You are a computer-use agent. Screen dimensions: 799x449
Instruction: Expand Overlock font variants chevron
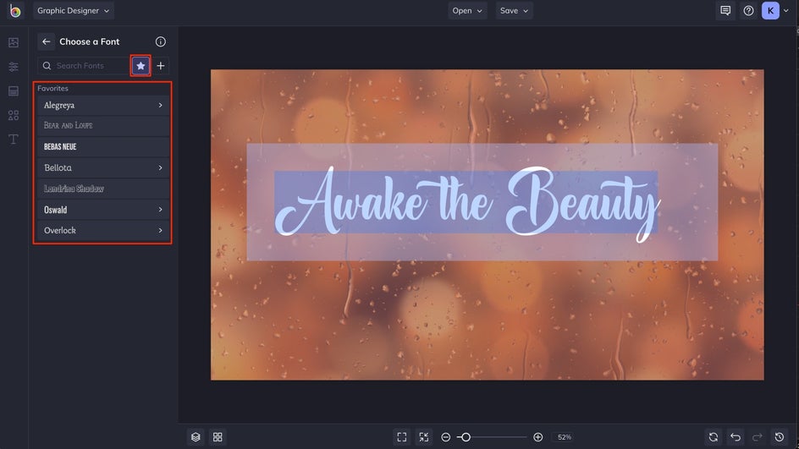(160, 230)
